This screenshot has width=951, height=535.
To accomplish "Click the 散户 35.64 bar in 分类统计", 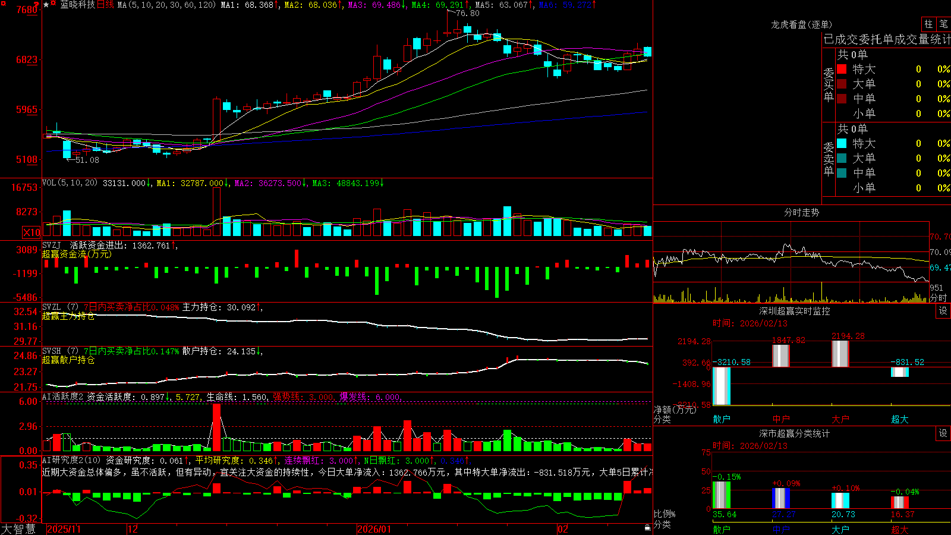I will tap(722, 495).
